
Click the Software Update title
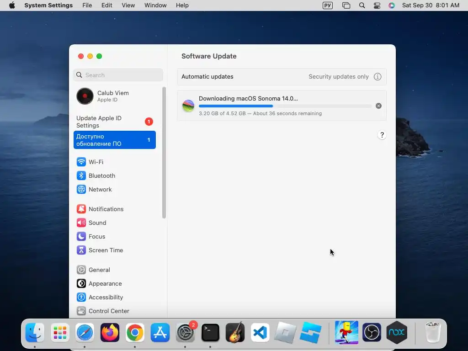pyautogui.click(x=209, y=56)
